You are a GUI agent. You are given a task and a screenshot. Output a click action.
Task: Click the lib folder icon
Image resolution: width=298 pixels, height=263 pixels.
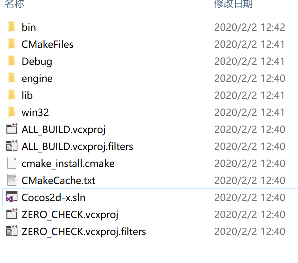12,95
